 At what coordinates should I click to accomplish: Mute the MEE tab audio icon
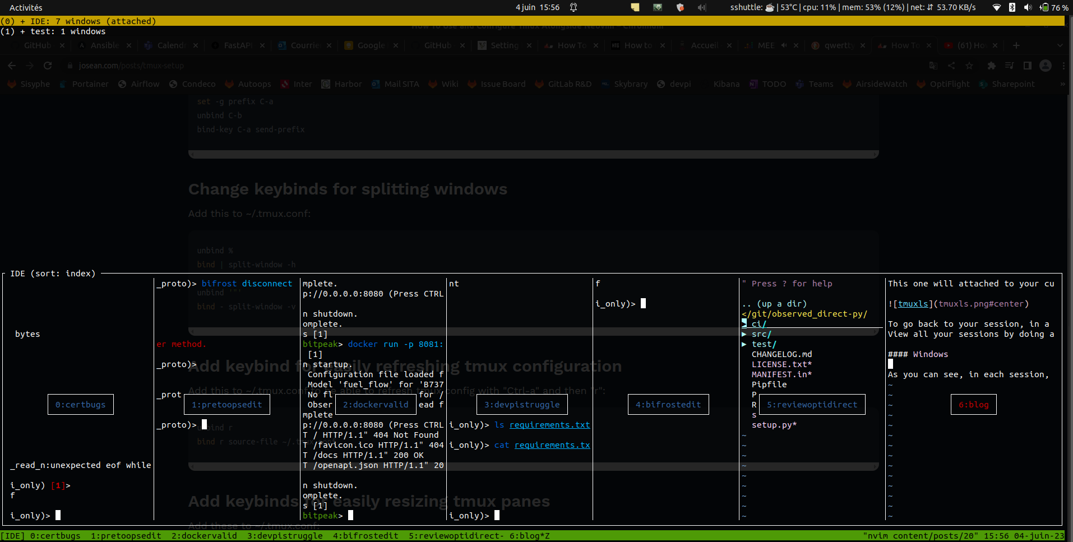click(784, 45)
